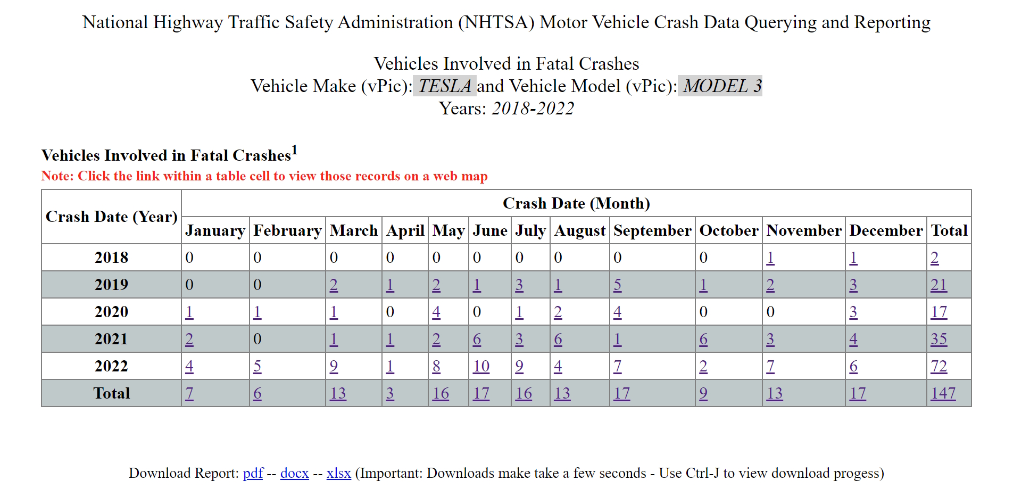Select the MODEL 3 vehicle model text

pyautogui.click(x=720, y=86)
